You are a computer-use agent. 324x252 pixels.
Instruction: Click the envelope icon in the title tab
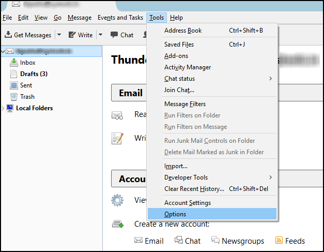[16, 4]
